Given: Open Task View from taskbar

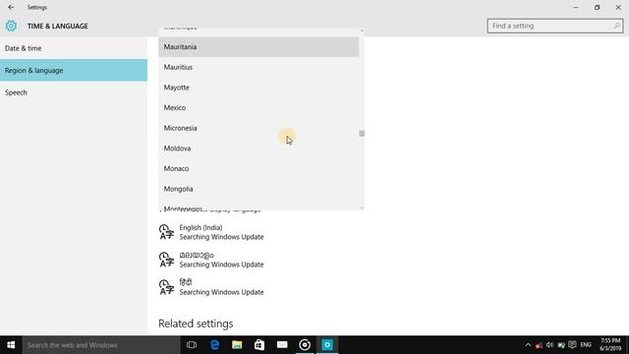Looking at the screenshot, I should point(192,345).
